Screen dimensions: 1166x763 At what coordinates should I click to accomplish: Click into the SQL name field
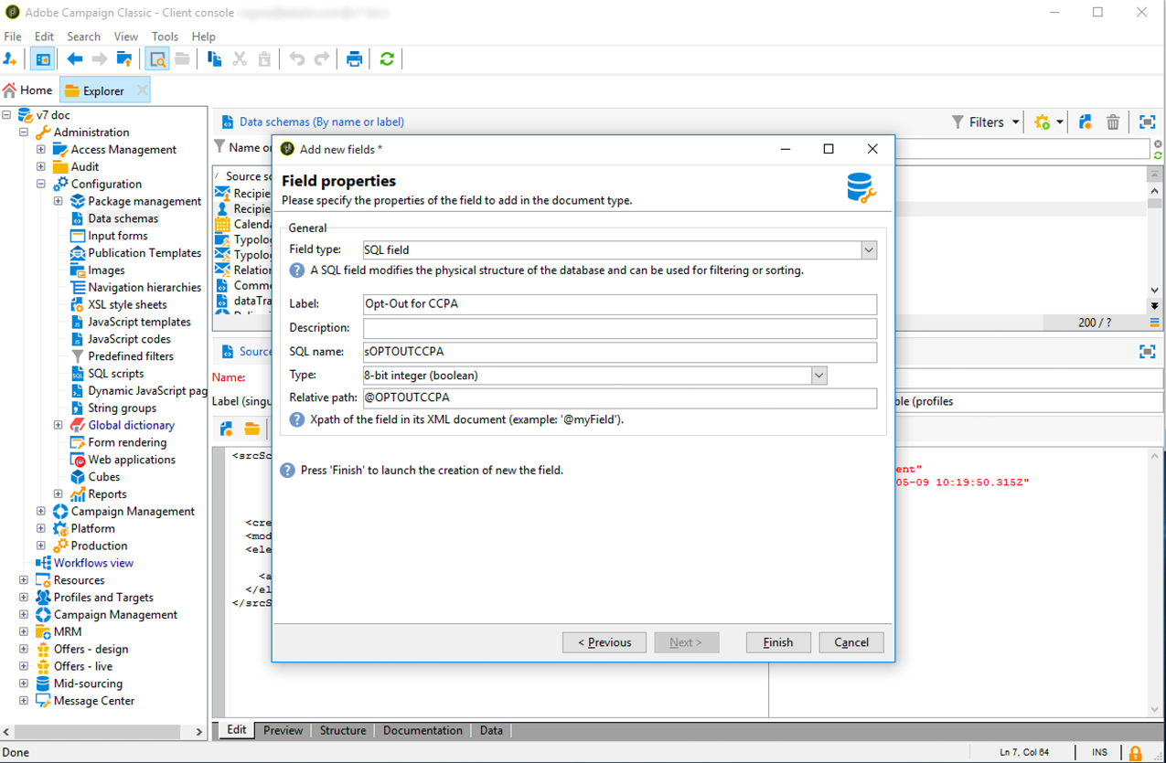click(619, 352)
